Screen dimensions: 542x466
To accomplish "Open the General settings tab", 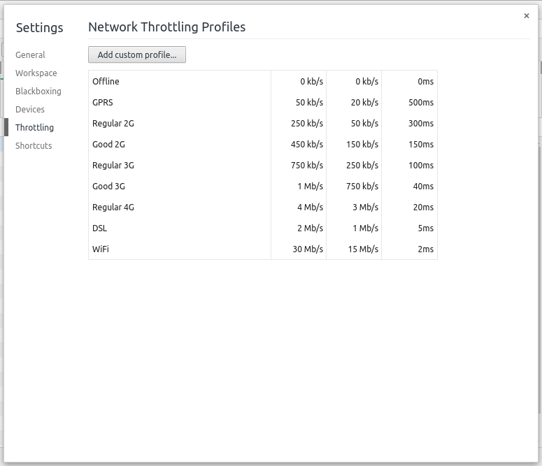I will point(30,54).
